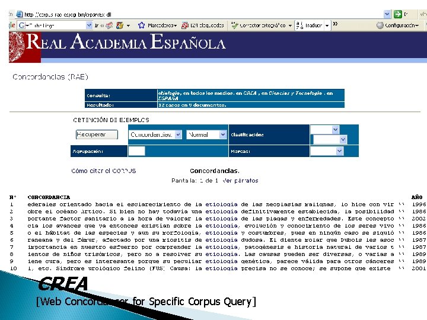Expand the Google search box dropdown arrow
Screen dimensions: 427x320
click(90, 25)
